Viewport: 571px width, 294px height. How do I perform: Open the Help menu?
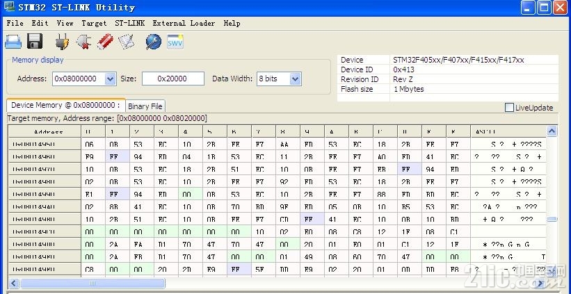click(x=232, y=24)
